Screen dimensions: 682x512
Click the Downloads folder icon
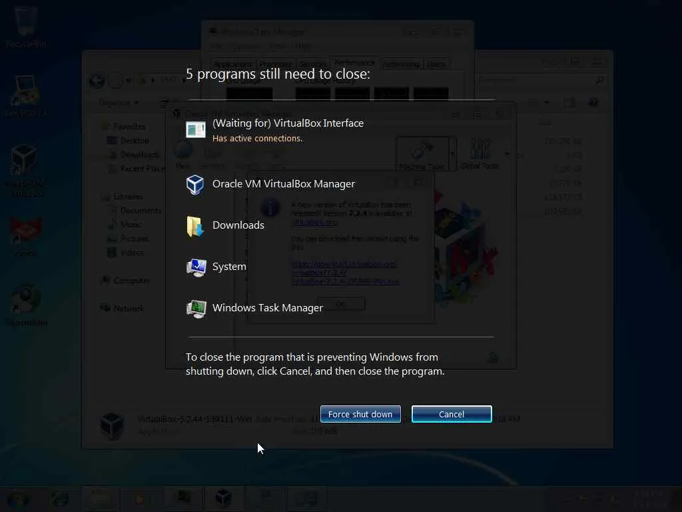[195, 227]
